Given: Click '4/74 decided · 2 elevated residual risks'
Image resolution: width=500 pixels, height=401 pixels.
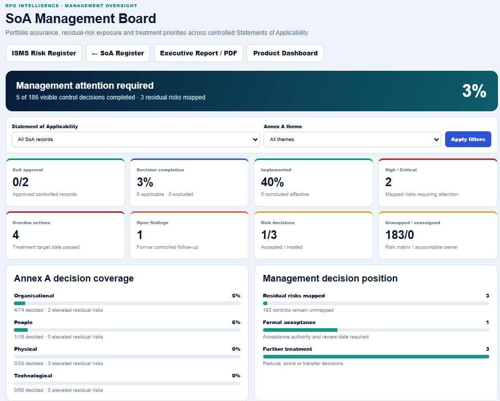Looking at the screenshot, I should 58,310.
